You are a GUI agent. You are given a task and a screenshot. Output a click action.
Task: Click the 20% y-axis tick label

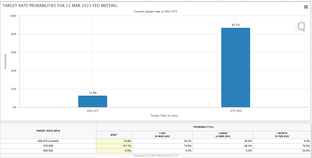pos(14,89)
